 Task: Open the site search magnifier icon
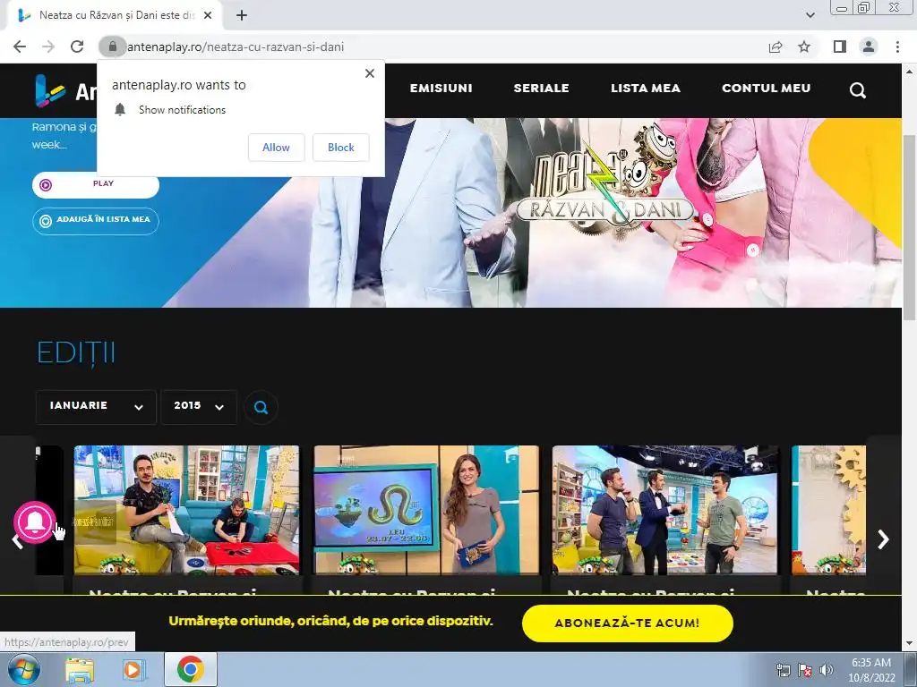tap(857, 90)
